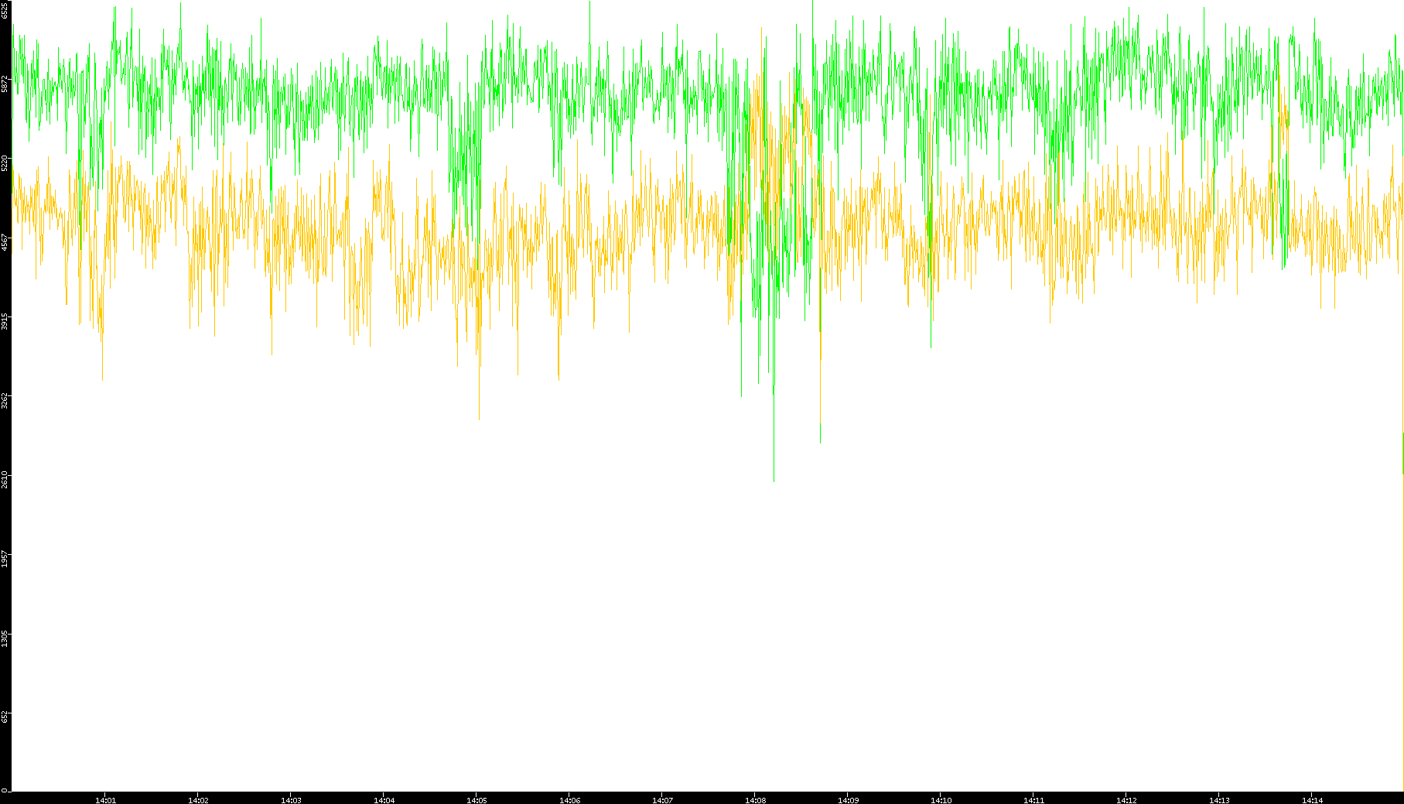Select the 6525 value axis label
1404x804 pixels.
(x=5, y=10)
